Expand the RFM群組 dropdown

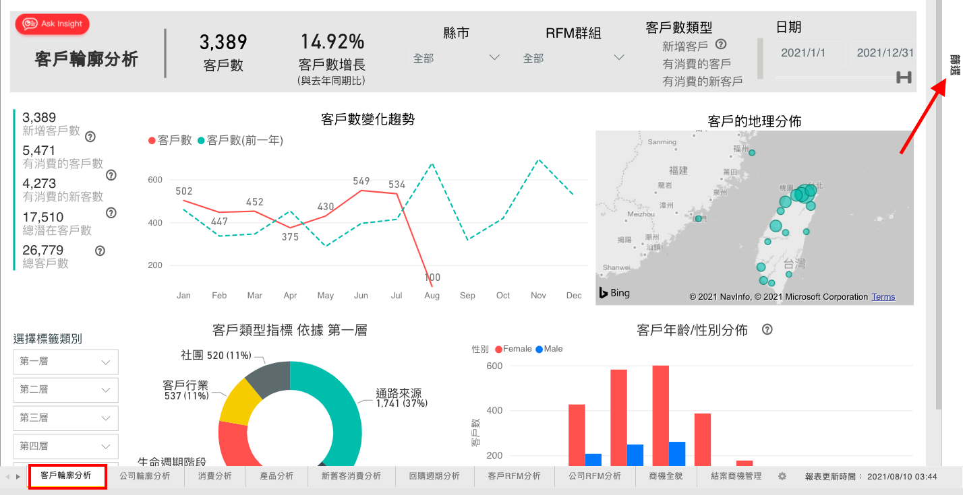pos(573,59)
